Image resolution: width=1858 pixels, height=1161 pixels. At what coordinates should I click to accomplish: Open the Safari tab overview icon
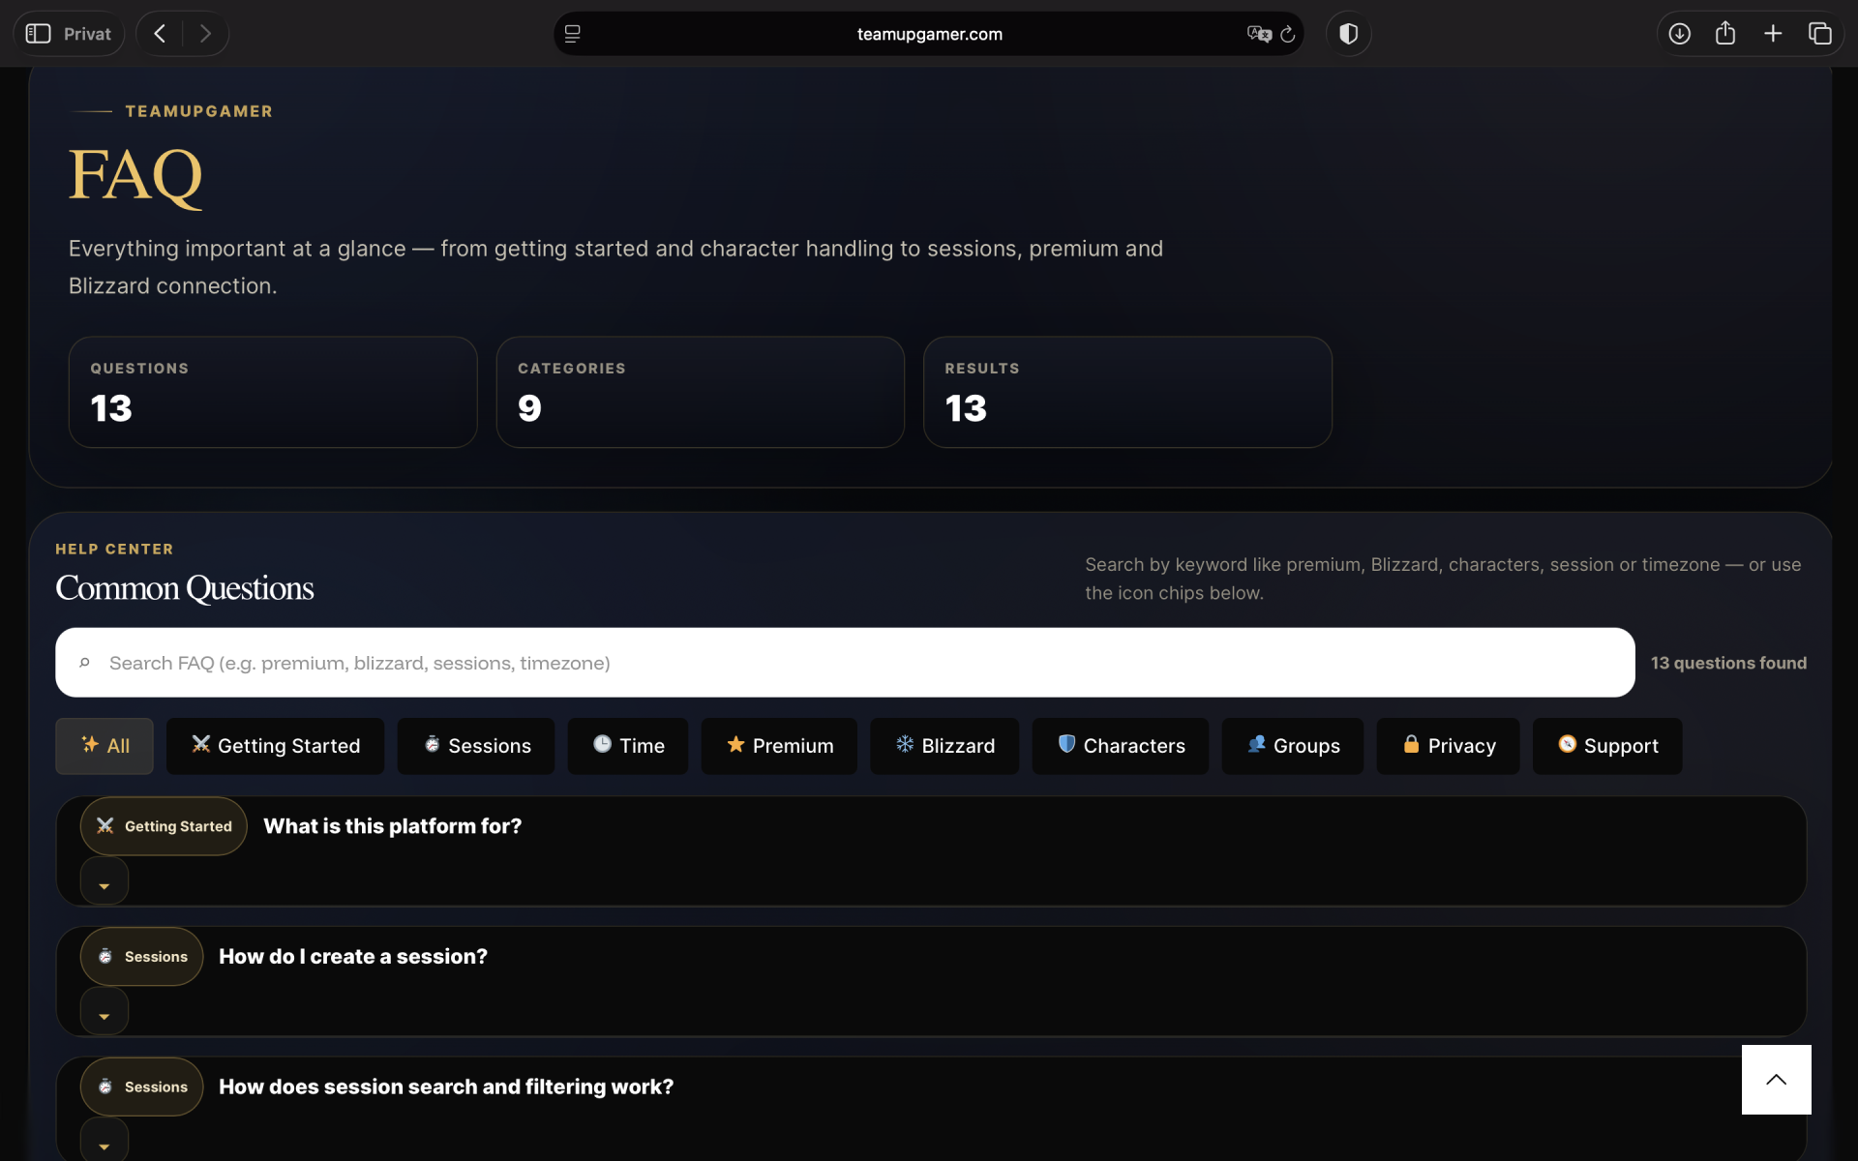1820,33
